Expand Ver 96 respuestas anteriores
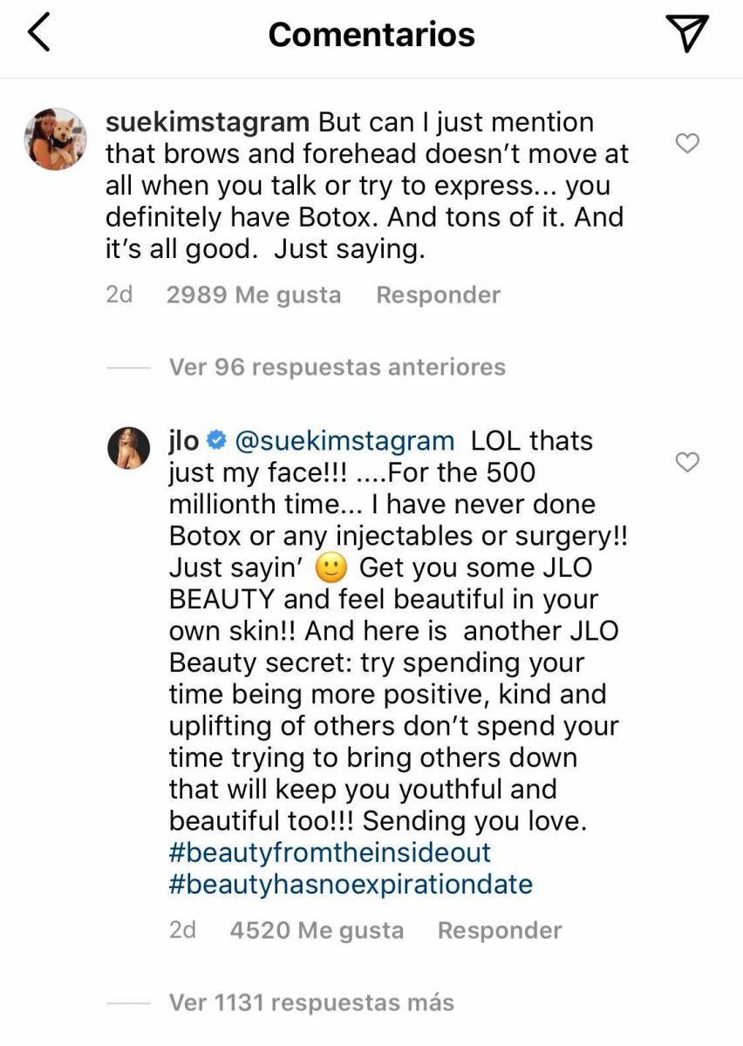Image resolution: width=743 pixels, height=1046 pixels. tap(337, 367)
